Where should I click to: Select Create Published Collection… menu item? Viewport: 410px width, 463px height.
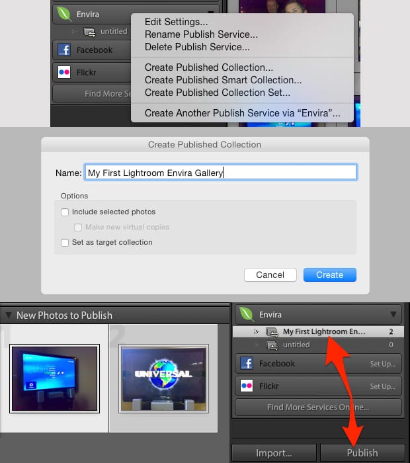point(209,67)
